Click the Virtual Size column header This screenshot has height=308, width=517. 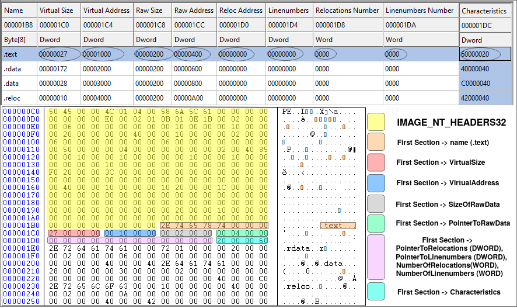click(56, 11)
